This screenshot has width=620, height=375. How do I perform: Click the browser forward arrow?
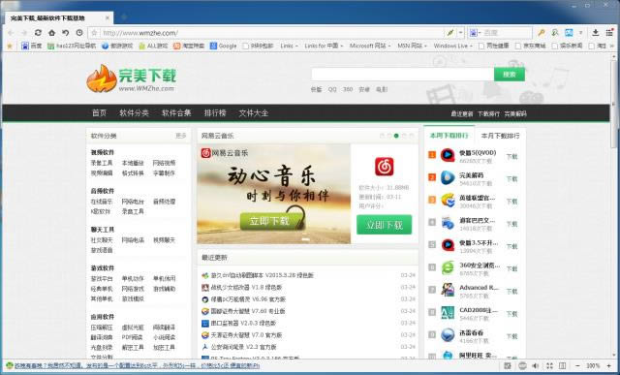24,33
